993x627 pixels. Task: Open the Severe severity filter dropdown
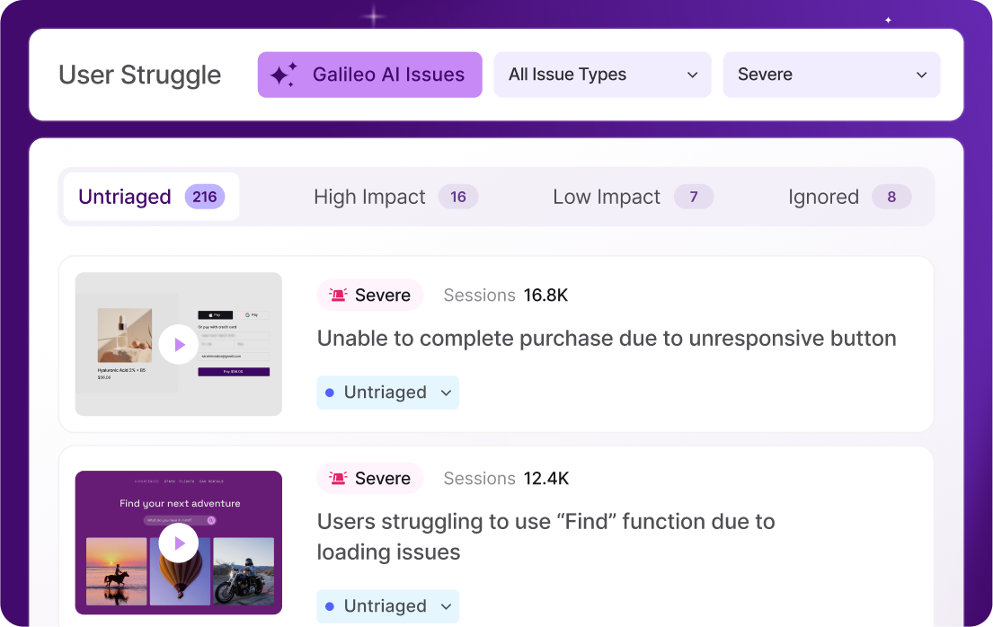[x=831, y=75]
